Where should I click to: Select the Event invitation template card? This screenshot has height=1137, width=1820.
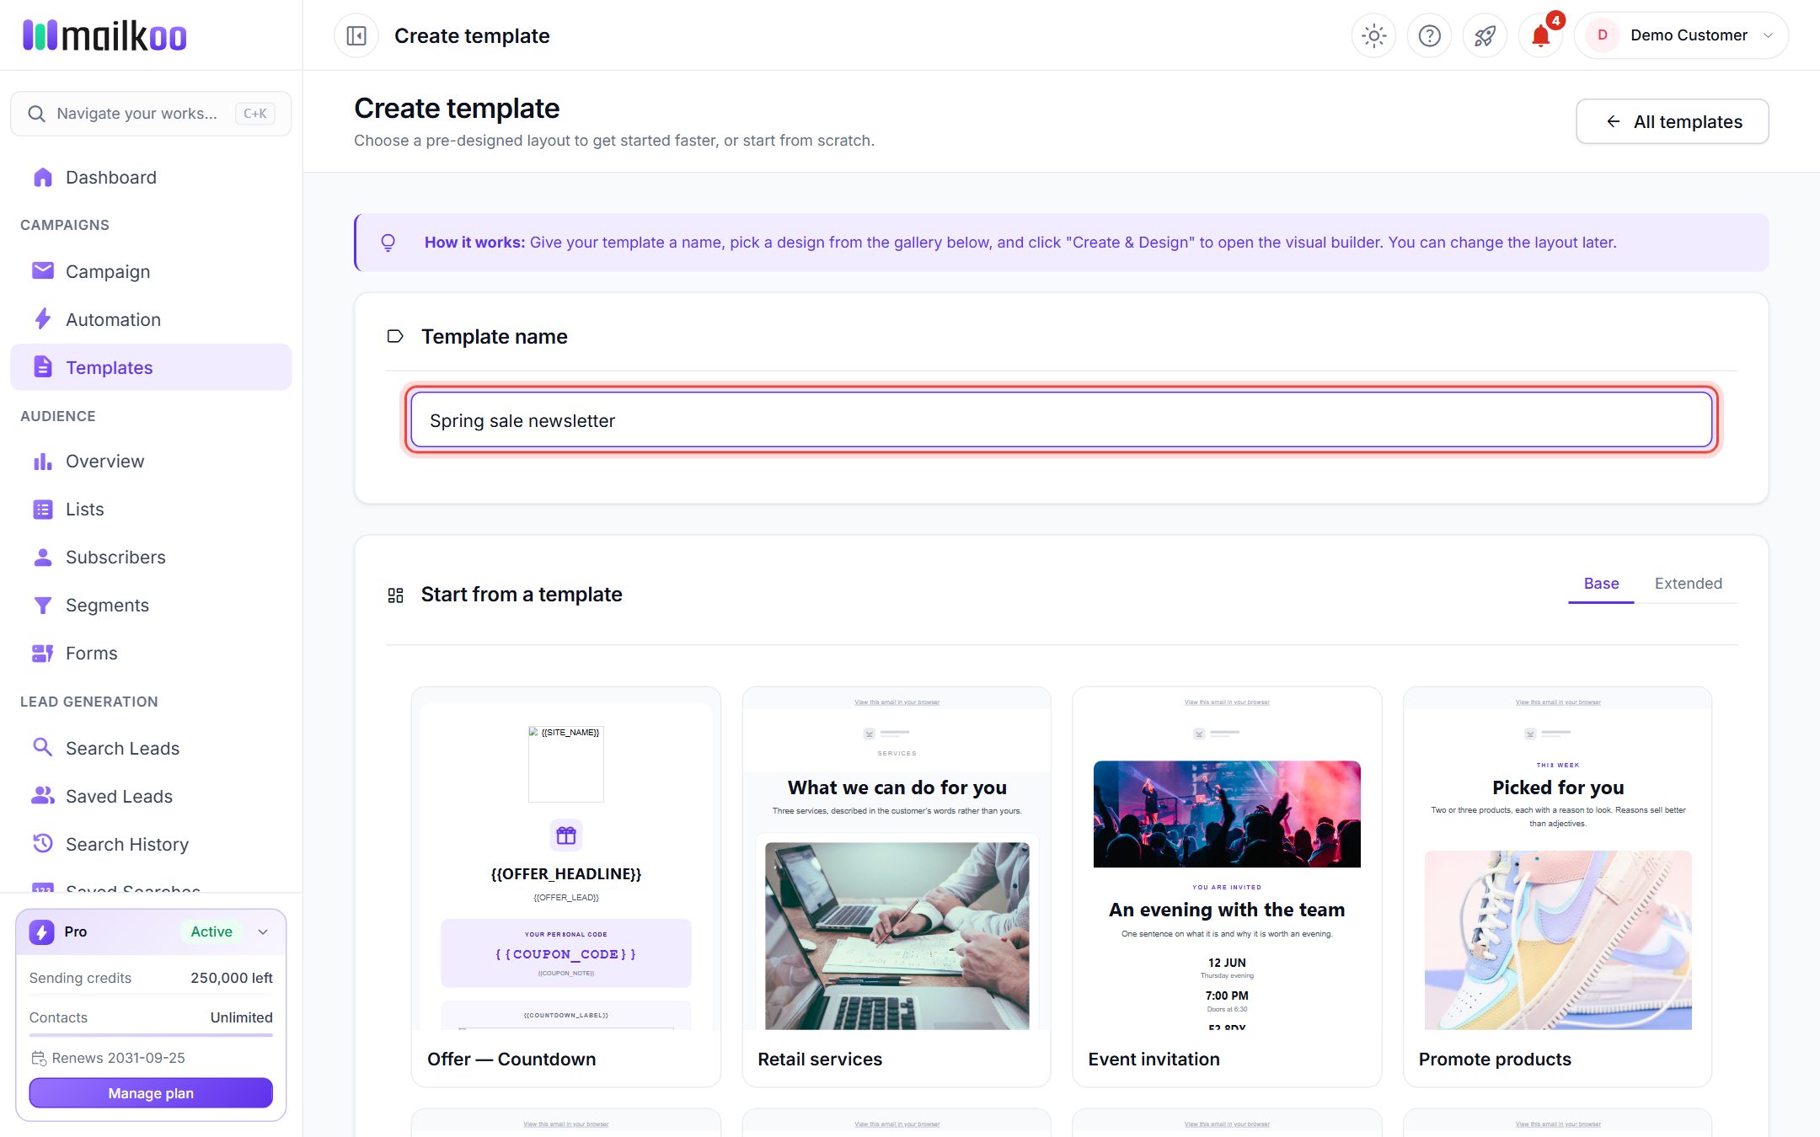click(x=1227, y=887)
